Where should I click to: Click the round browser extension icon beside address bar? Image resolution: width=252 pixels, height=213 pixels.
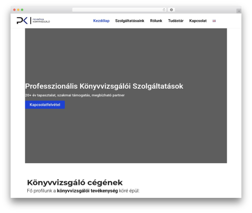click(x=171, y=10)
